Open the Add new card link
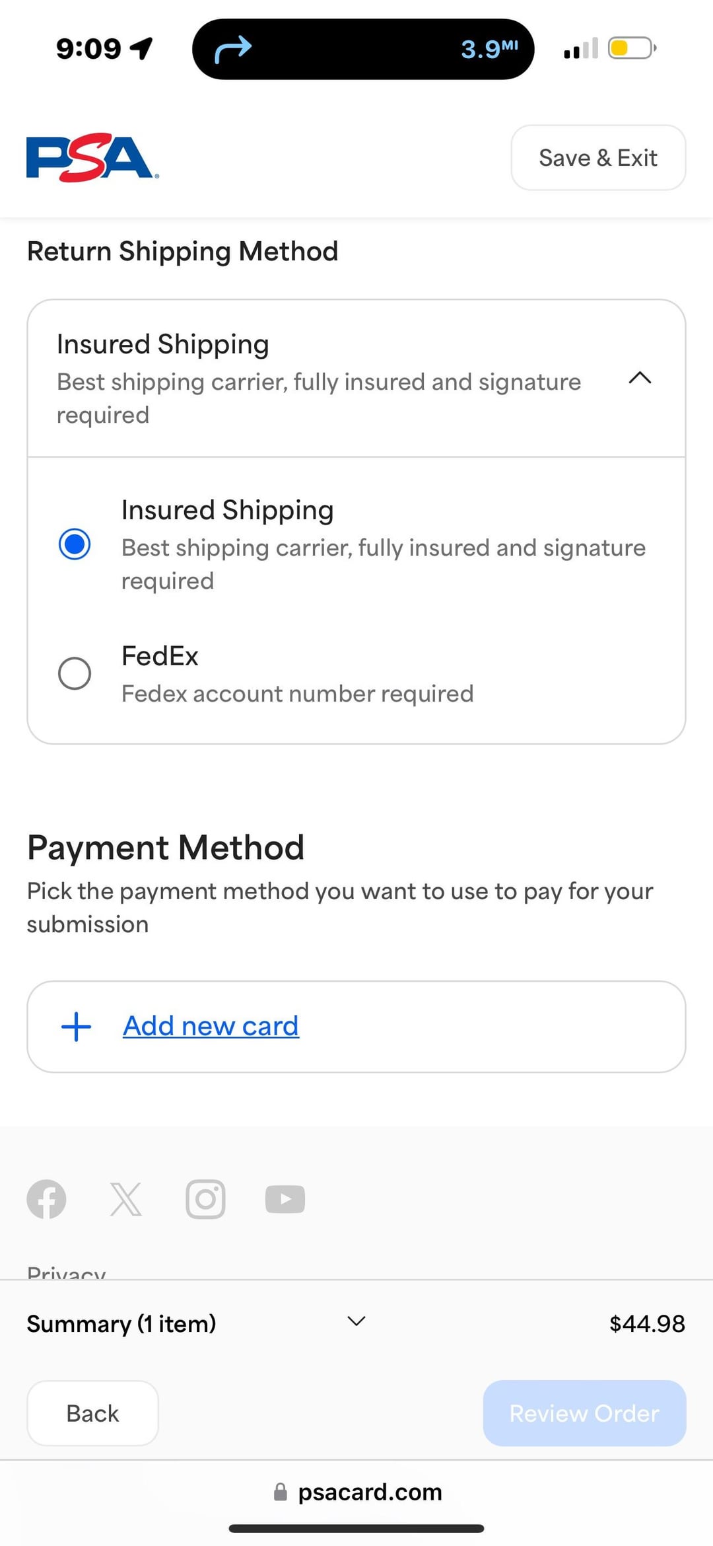Viewport: 713px width, 1546px height. click(211, 1026)
